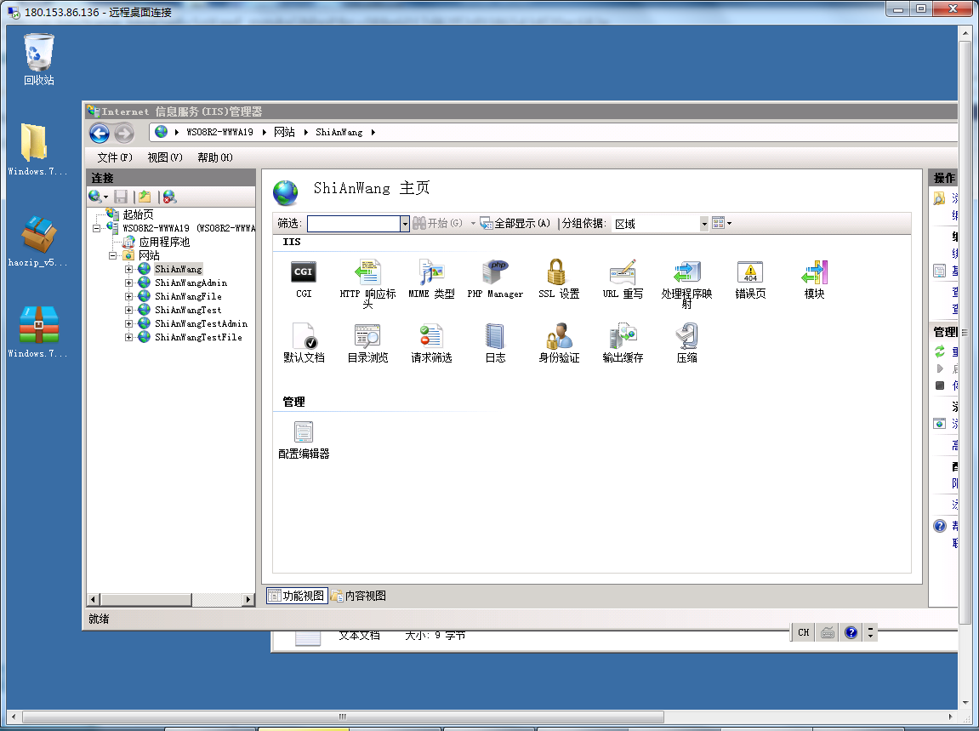
Task: Open 身份验证 feature
Action: tap(559, 342)
